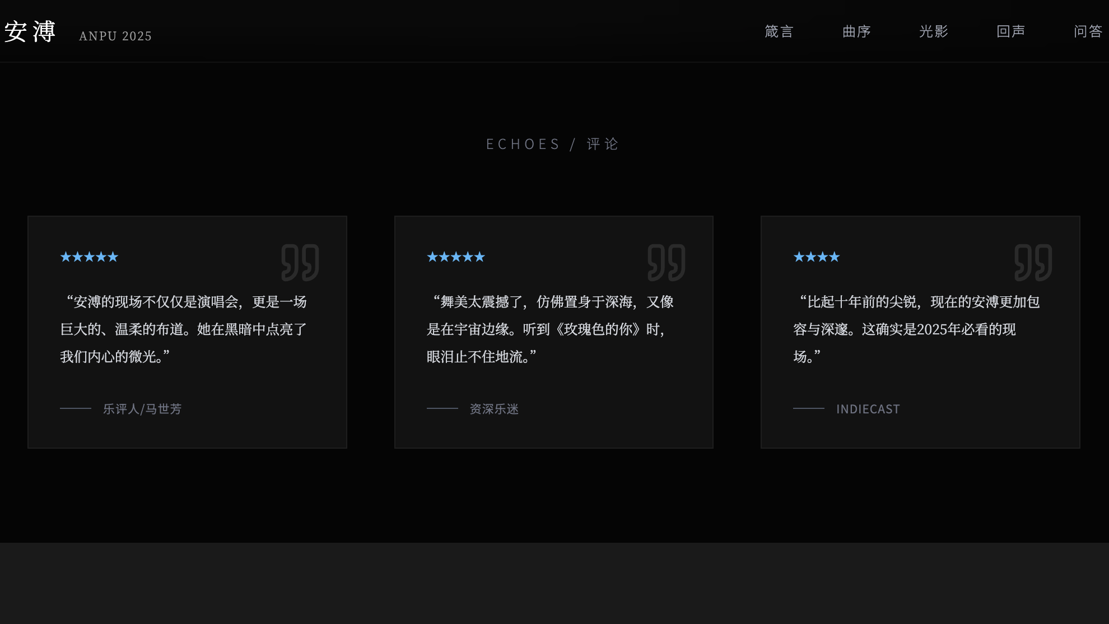Click the quote mark icon in middle review card
Viewport: 1109px width, 624px height.
tap(667, 262)
